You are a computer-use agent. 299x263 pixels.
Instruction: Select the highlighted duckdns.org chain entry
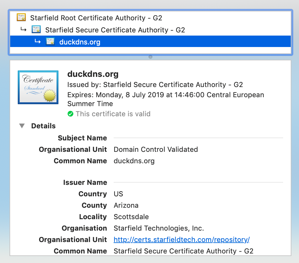pyautogui.click(x=80, y=42)
